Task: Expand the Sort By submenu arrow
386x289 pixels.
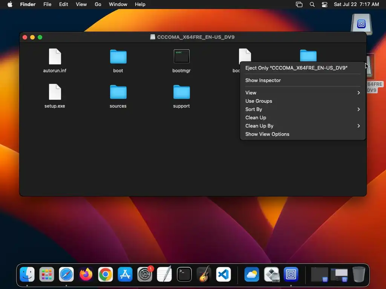Action: point(359,110)
